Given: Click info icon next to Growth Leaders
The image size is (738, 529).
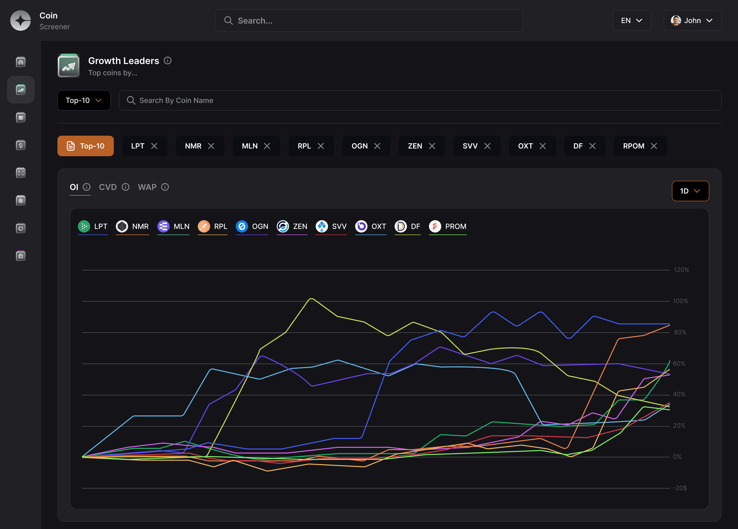Looking at the screenshot, I should click(168, 60).
